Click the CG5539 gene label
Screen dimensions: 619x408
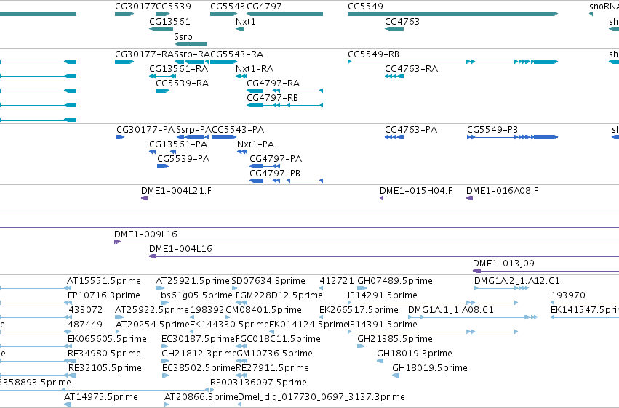[x=174, y=7]
